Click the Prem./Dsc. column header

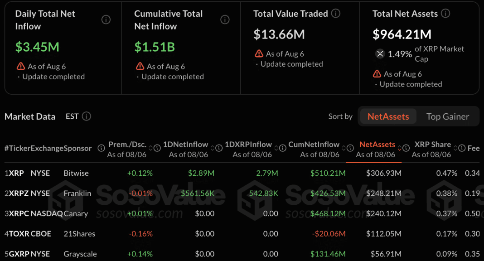coord(127,150)
